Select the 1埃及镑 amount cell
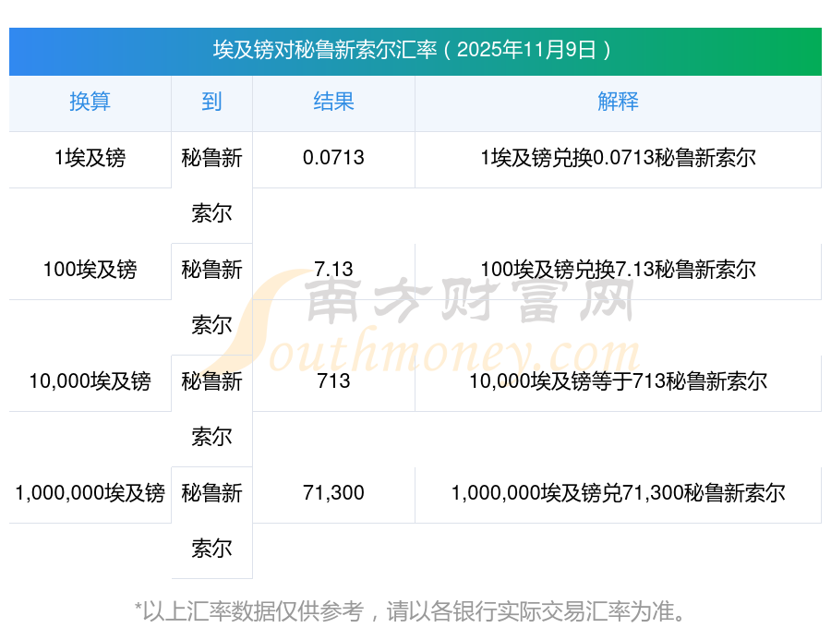831x640 pixels. 90,159
